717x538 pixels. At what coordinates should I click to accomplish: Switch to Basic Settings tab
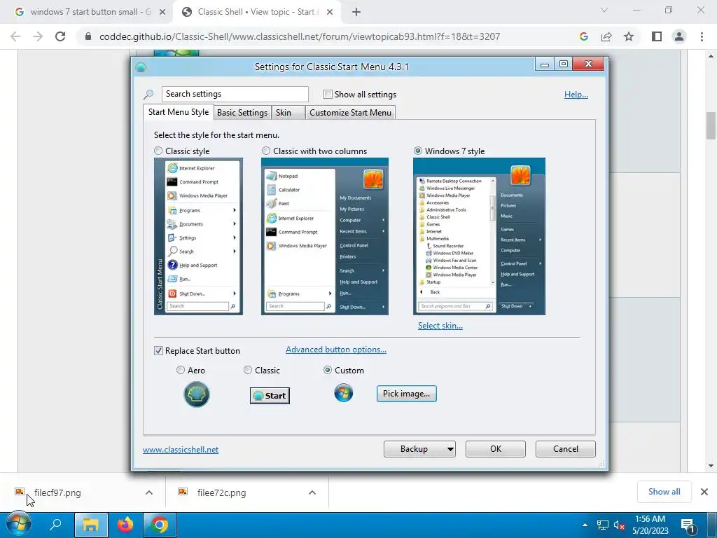tap(242, 113)
